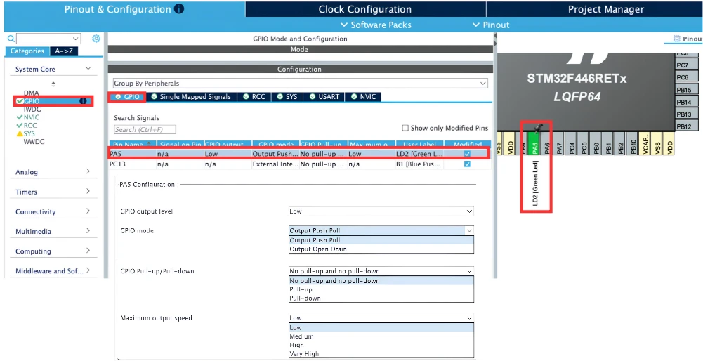This screenshot has width=703, height=361.
Task: Open the Software Packs menu
Action: pyautogui.click(x=376, y=25)
